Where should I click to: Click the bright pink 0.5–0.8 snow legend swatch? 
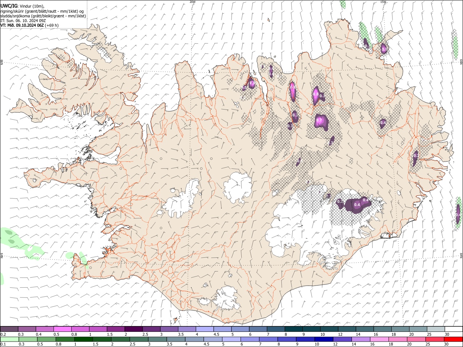pos(63,329)
